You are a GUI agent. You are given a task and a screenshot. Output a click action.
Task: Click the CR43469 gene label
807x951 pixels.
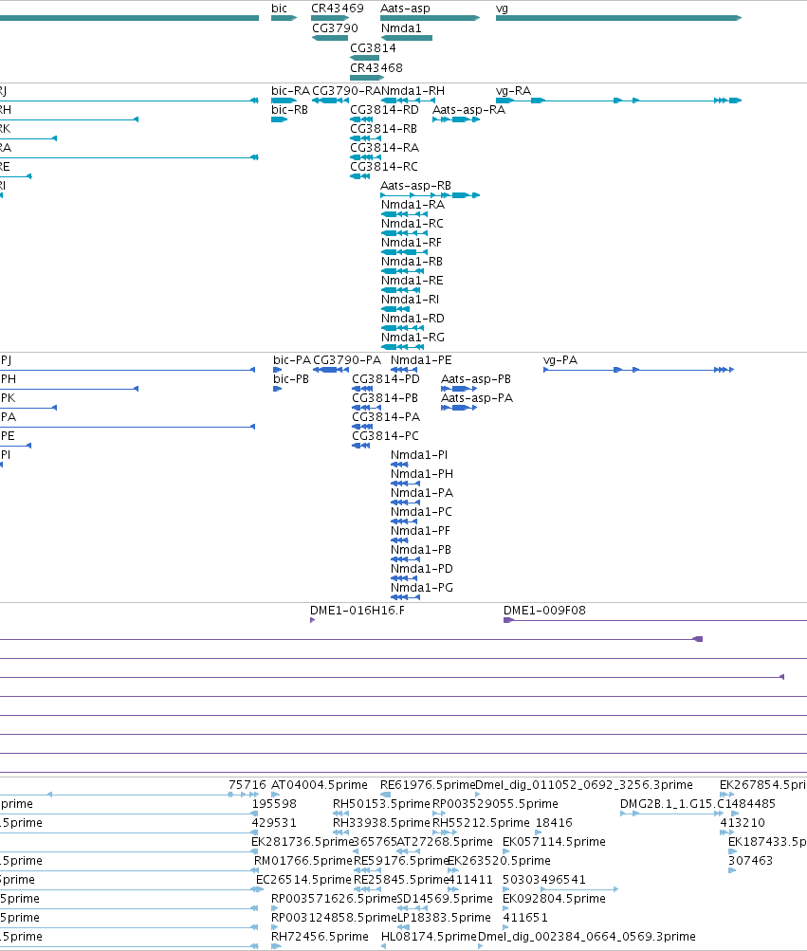(x=338, y=9)
